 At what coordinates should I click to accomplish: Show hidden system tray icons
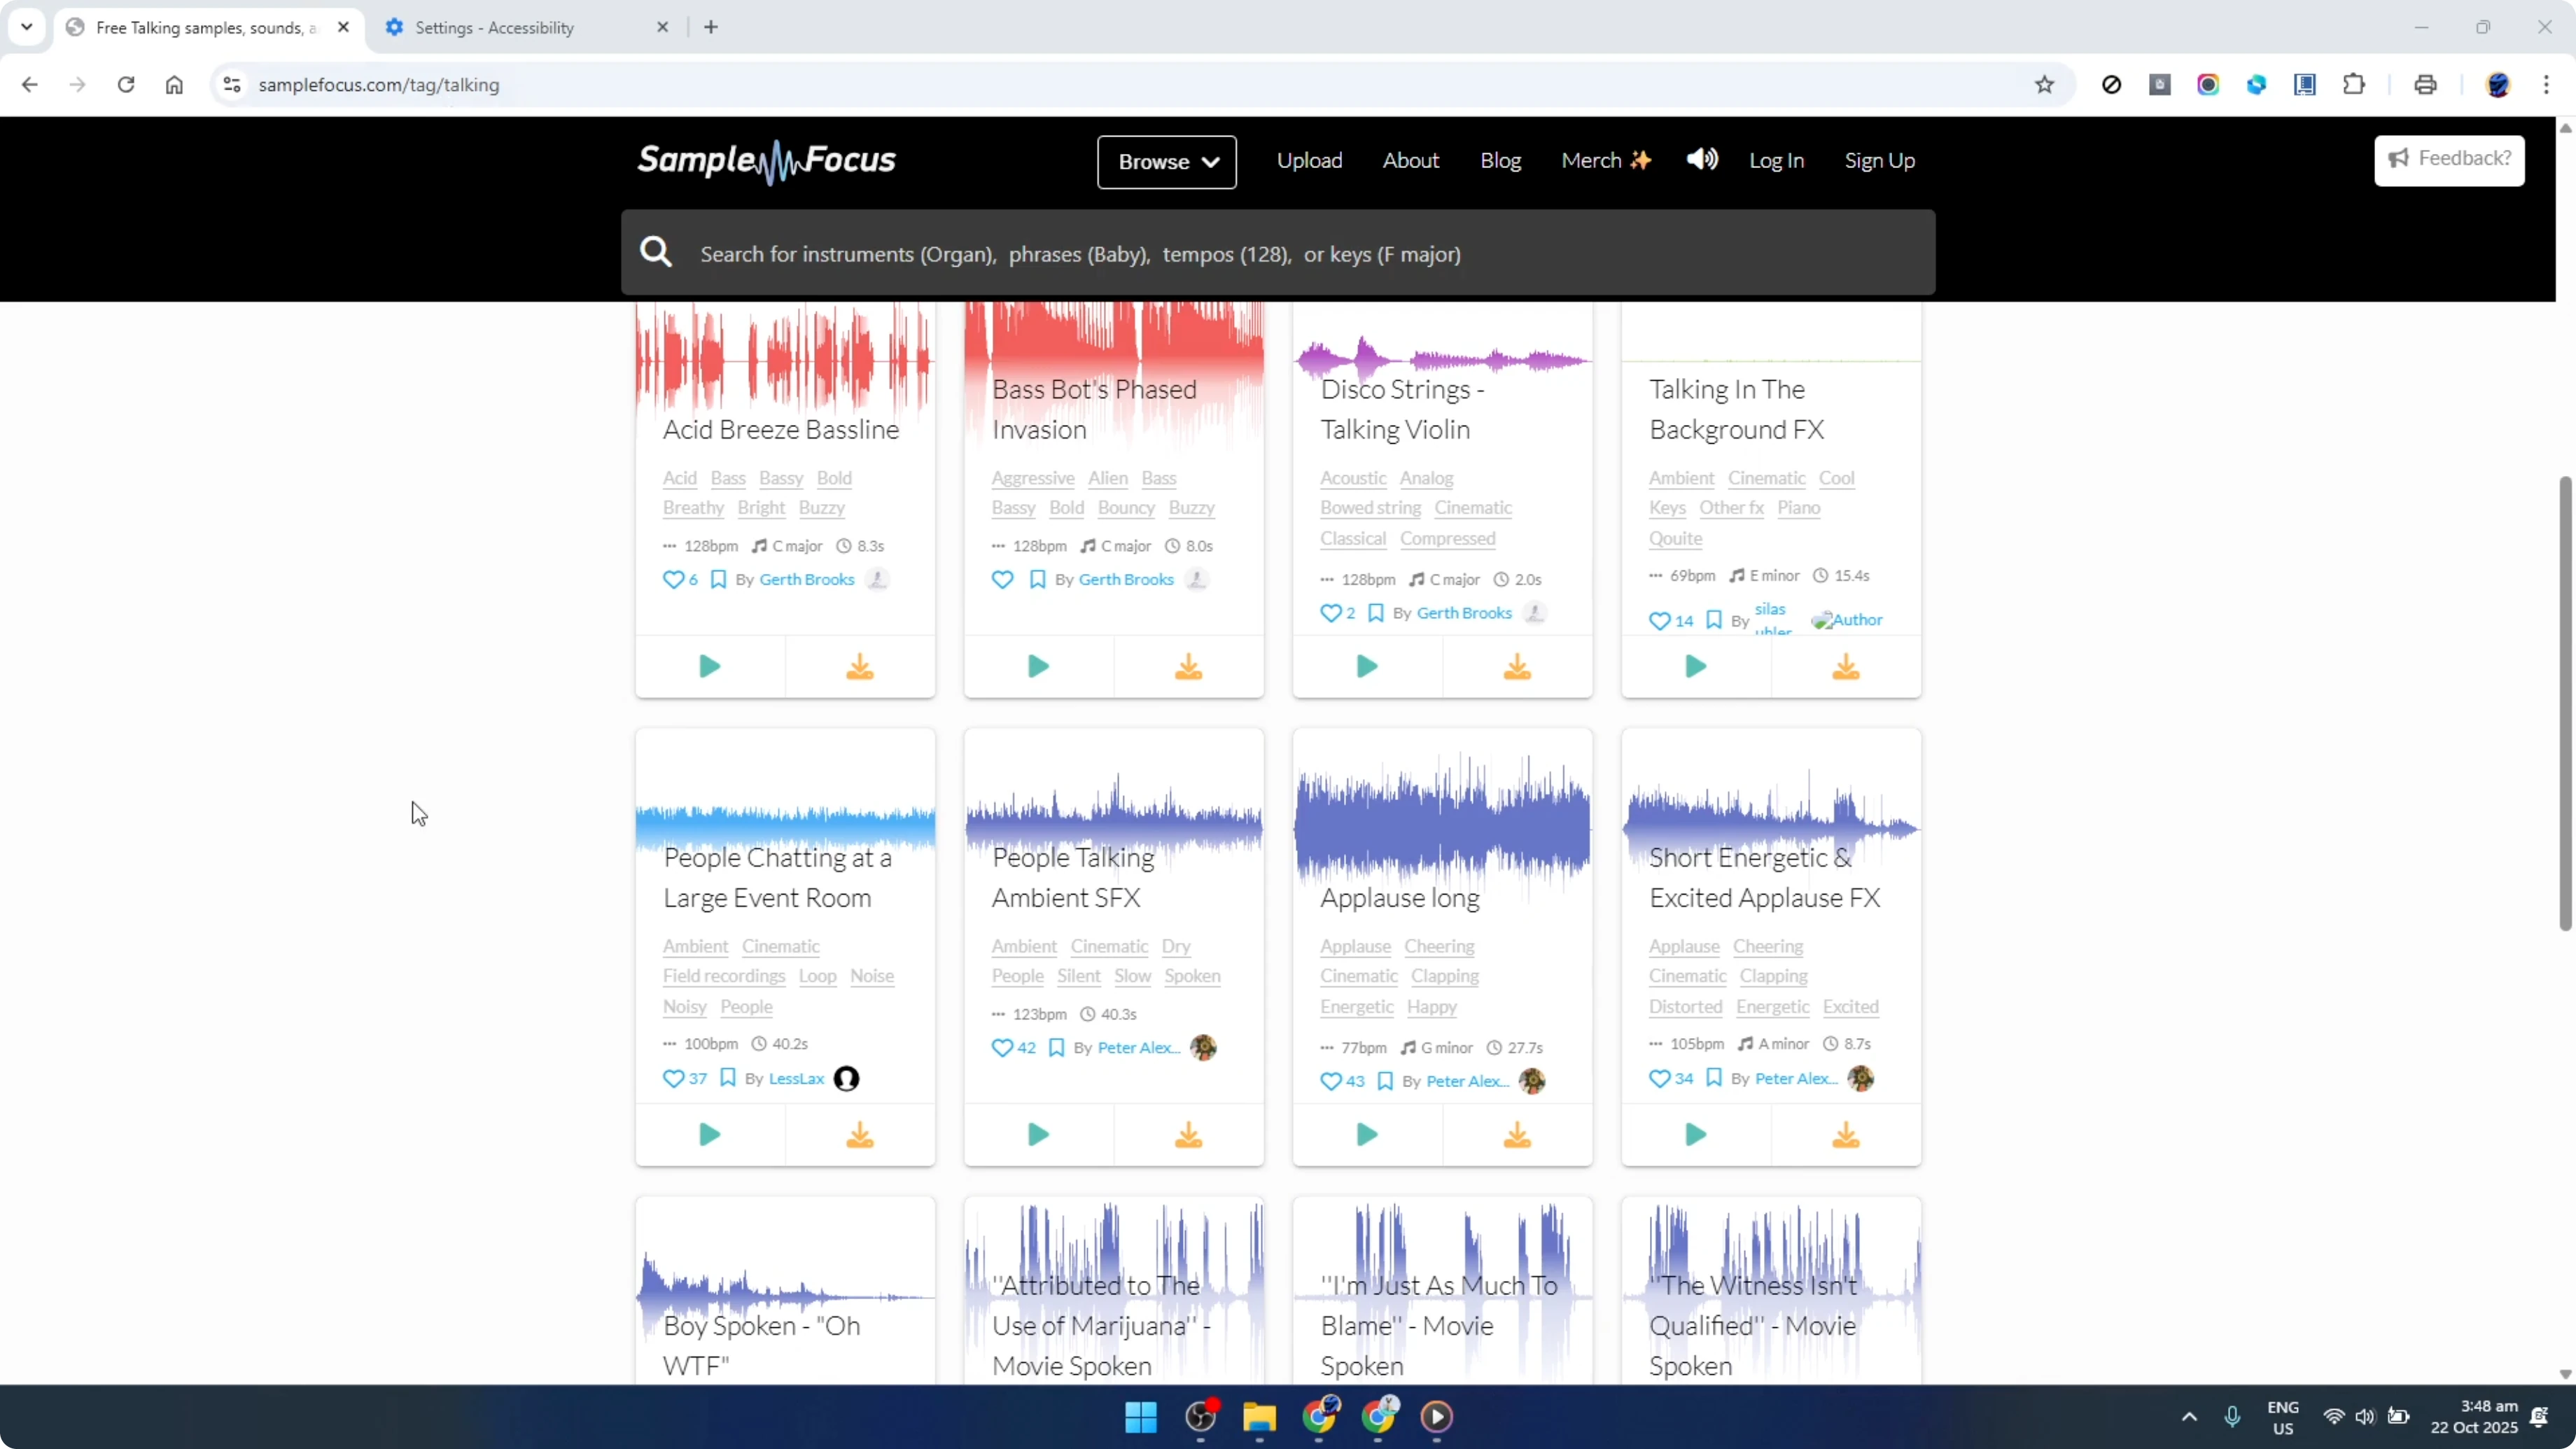[2189, 1417]
